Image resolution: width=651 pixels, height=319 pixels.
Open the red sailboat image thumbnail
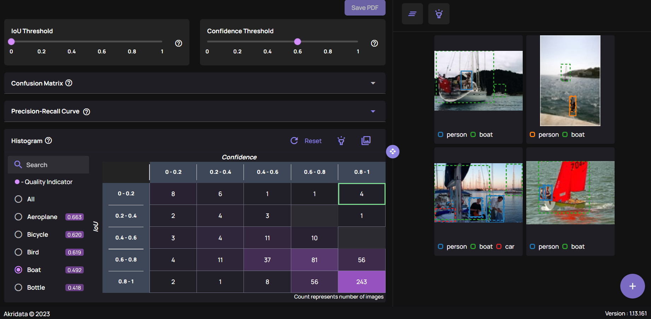tap(570, 193)
